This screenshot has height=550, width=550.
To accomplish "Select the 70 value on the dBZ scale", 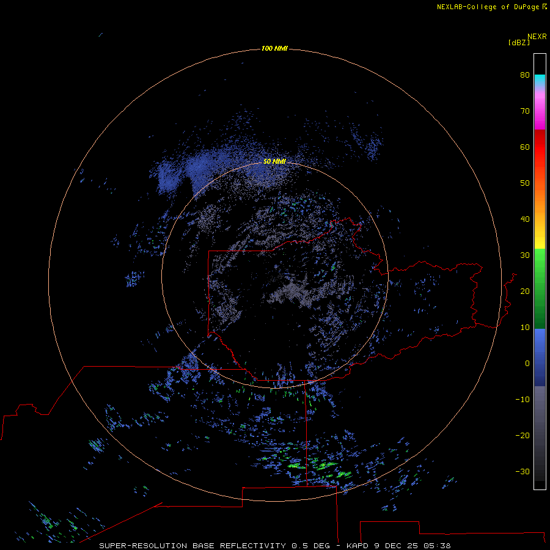I will (525, 111).
